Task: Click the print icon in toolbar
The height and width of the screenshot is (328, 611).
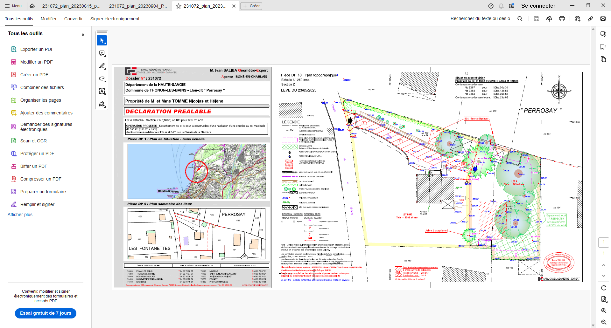Action: pyautogui.click(x=562, y=19)
